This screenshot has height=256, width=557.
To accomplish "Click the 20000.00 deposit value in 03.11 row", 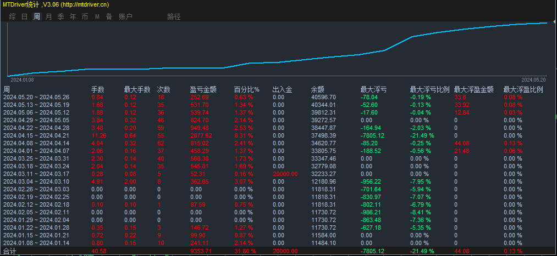I will click(x=285, y=174).
